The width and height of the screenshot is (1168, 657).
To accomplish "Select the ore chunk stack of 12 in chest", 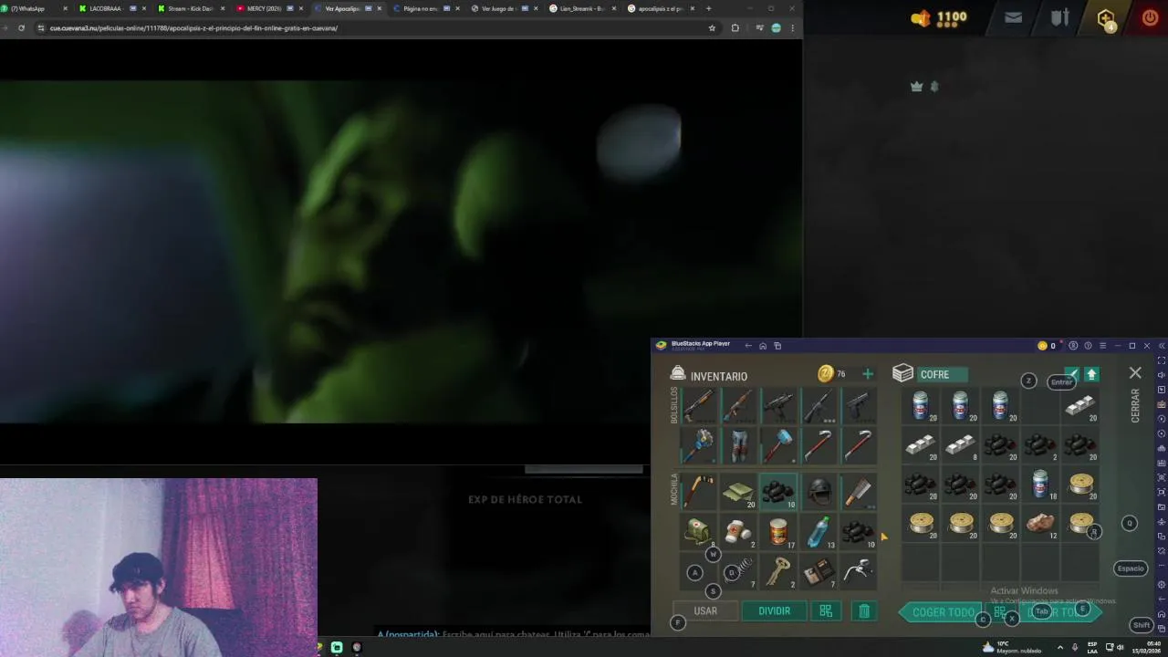I will [1040, 524].
